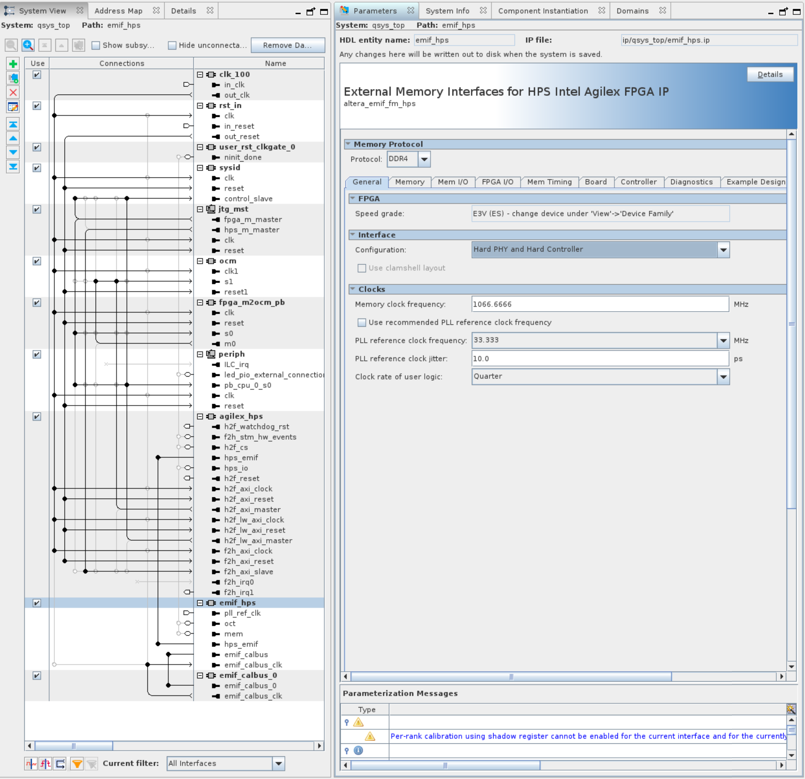This screenshot has width=805, height=779.
Task: Move emif_hps to top using blue arrow icon
Action: coord(12,124)
